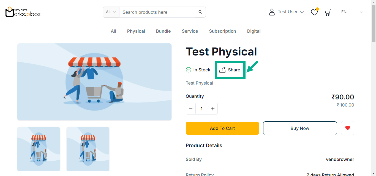The height and width of the screenshot is (176, 376).
Task: Focus the Search products here field
Action: pyautogui.click(x=157, y=12)
